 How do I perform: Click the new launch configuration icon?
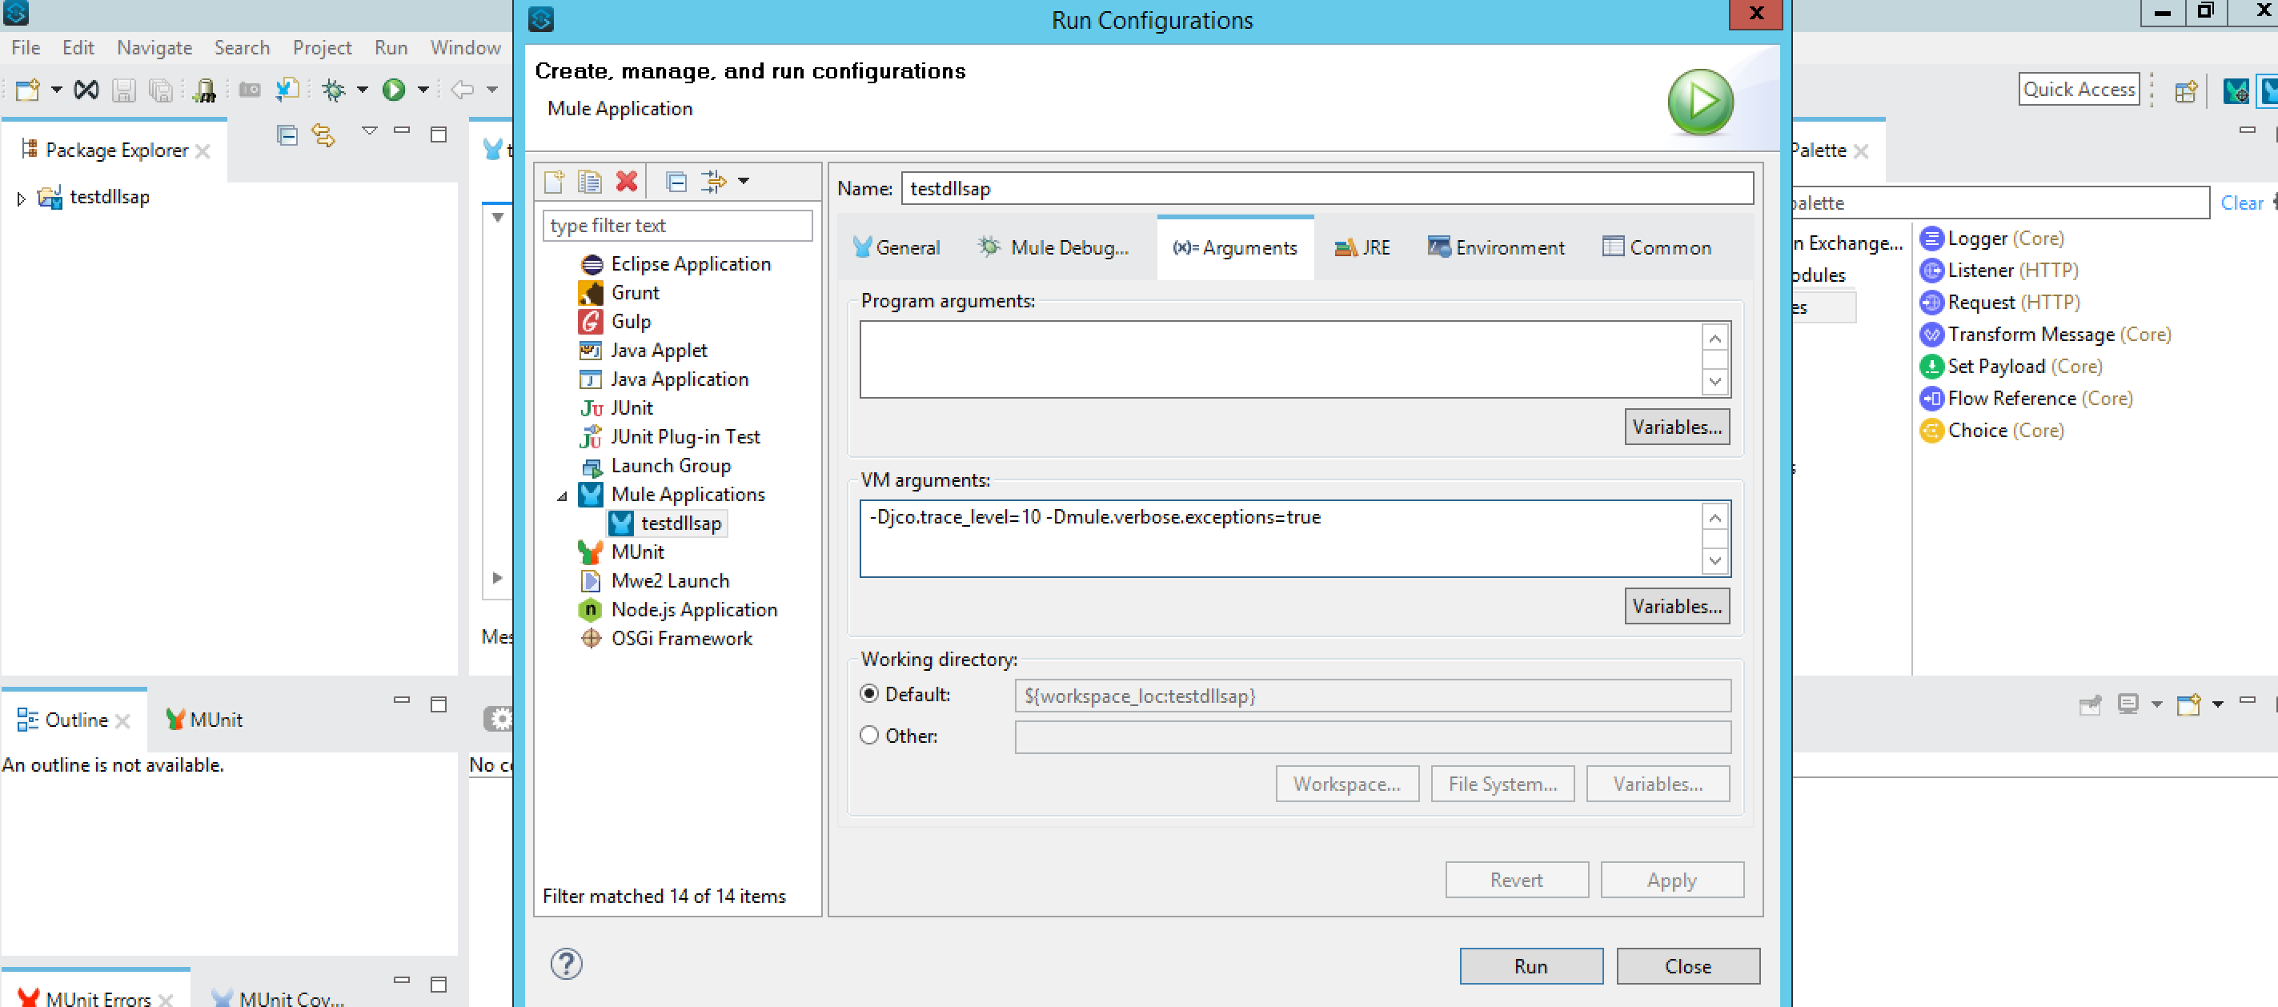pyautogui.click(x=555, y=181)
